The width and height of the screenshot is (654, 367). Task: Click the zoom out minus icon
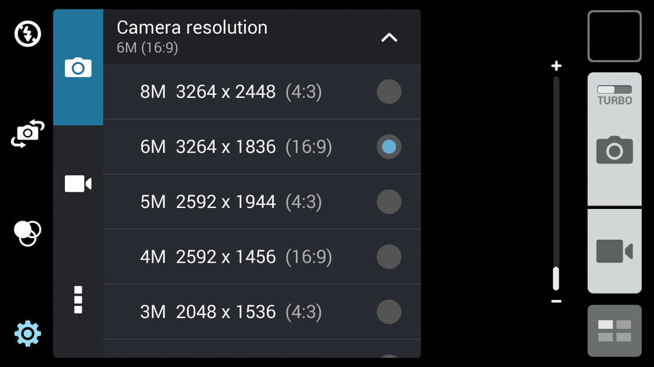pos(556,301)
